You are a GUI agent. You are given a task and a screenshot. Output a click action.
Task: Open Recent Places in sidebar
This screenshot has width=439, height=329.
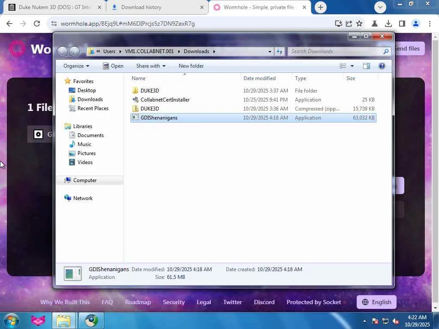point(93,108)
